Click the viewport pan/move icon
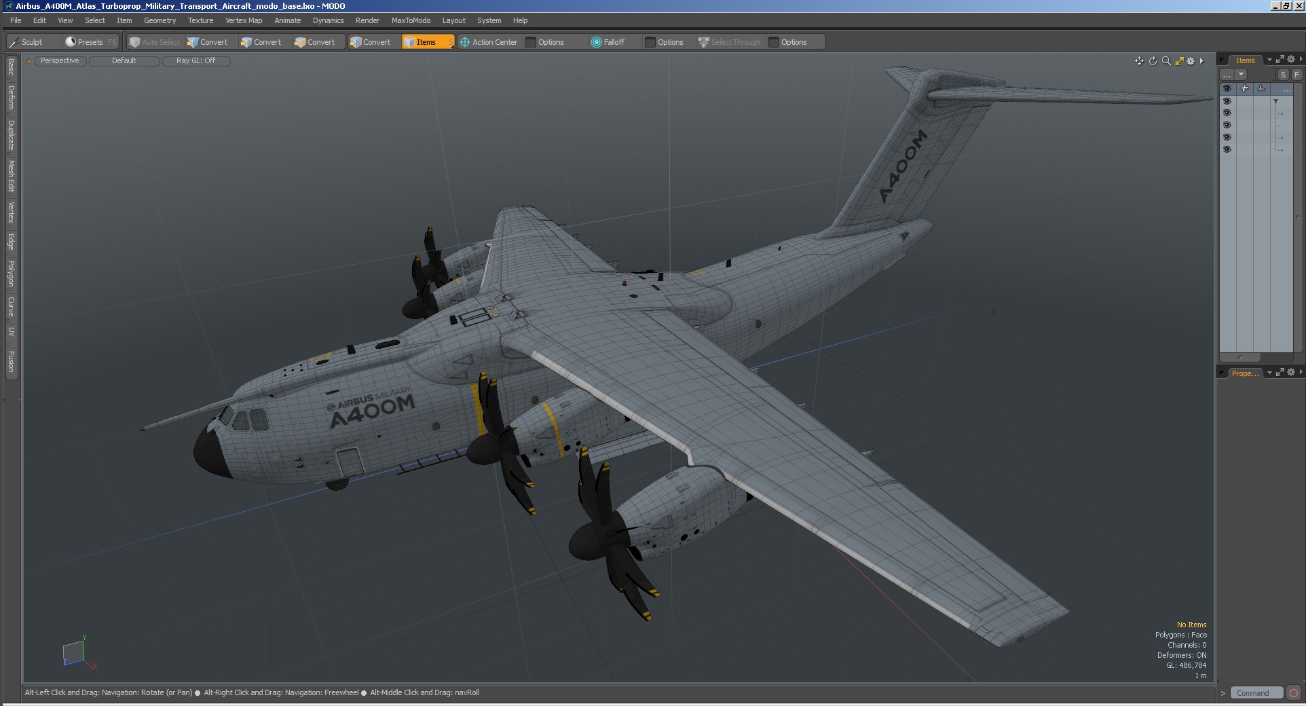The height and width of the screenshot is (706, 1306). [x=1139, y=61]
